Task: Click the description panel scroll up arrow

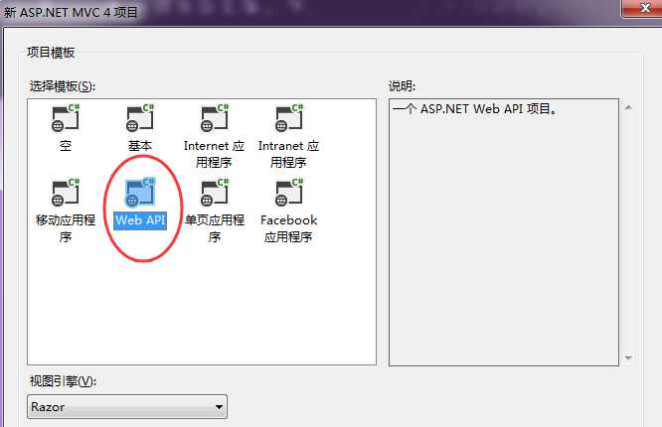Action: pos(628,107)
